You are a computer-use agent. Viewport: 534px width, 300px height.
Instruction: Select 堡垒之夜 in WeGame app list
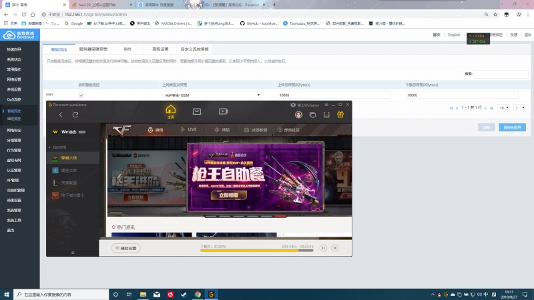pyautogui.click(x=73, y=171)
